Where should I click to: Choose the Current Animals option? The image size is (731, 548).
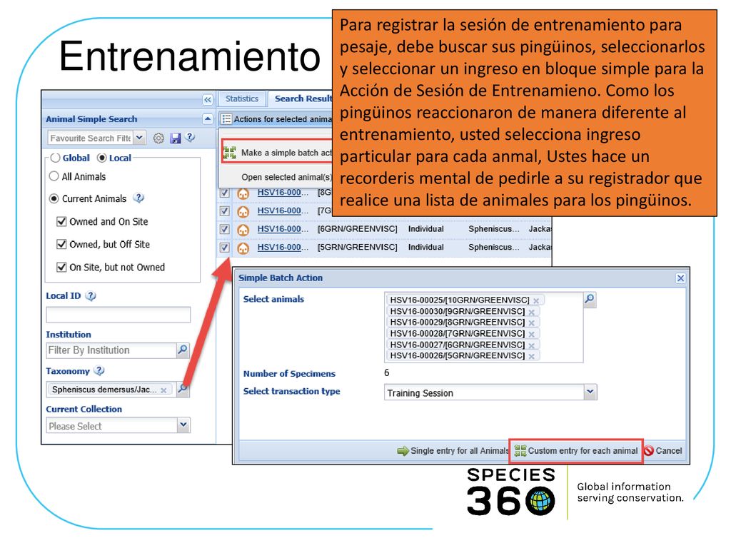click(54, 198)
